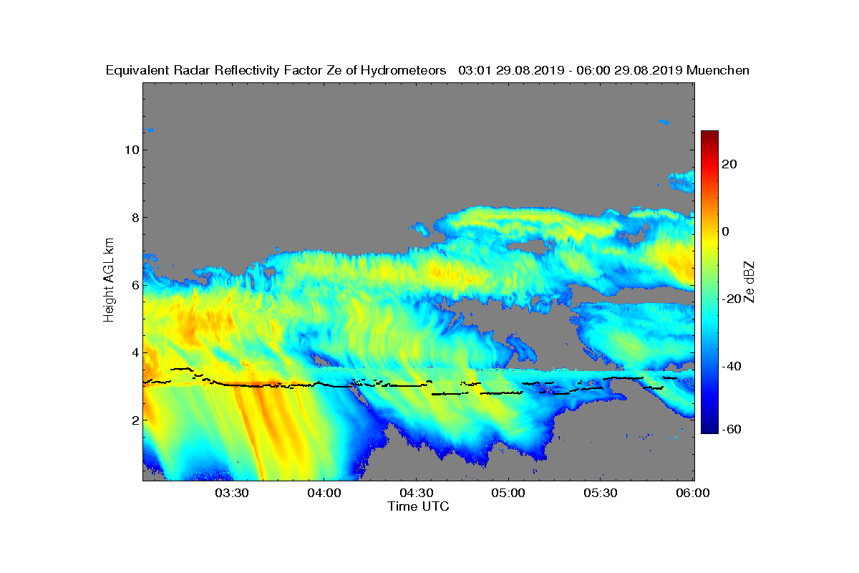Click the 'Ze dBZ' colorbar label
Image resolution: width=859 pixels, height=573 pixels.
click(750, 281)
